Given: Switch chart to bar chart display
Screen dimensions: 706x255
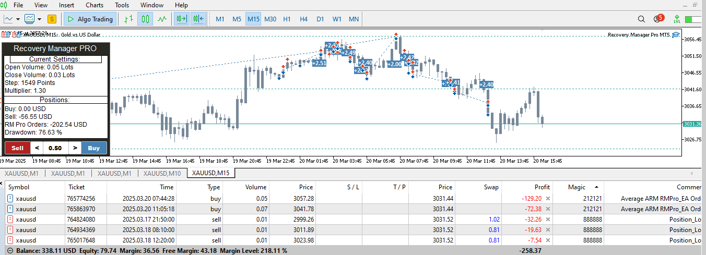Looking at the screenshot, I should (128, 19).
